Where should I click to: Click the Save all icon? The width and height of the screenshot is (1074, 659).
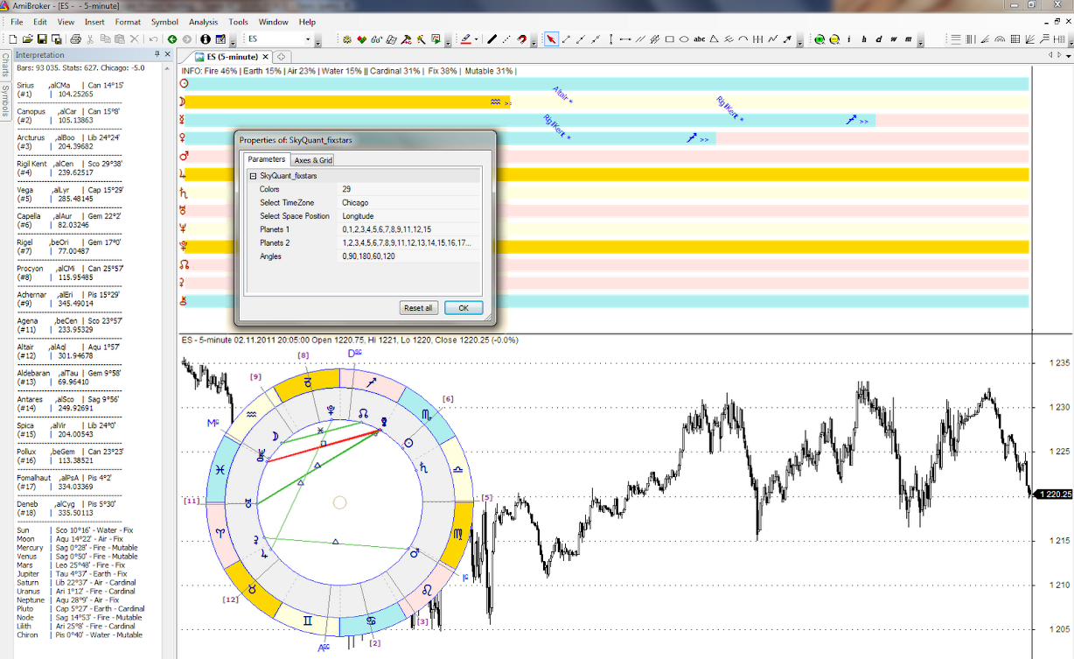click(x=56, y=39)
